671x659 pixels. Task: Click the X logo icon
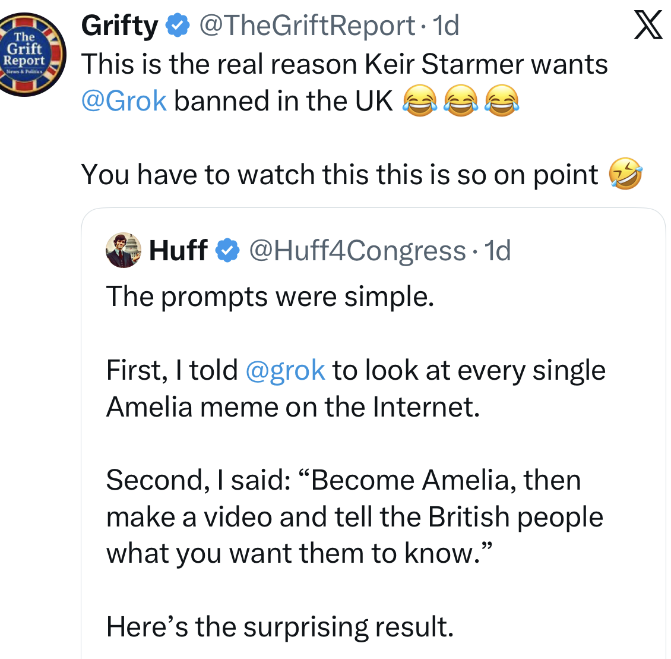point(648,26)
